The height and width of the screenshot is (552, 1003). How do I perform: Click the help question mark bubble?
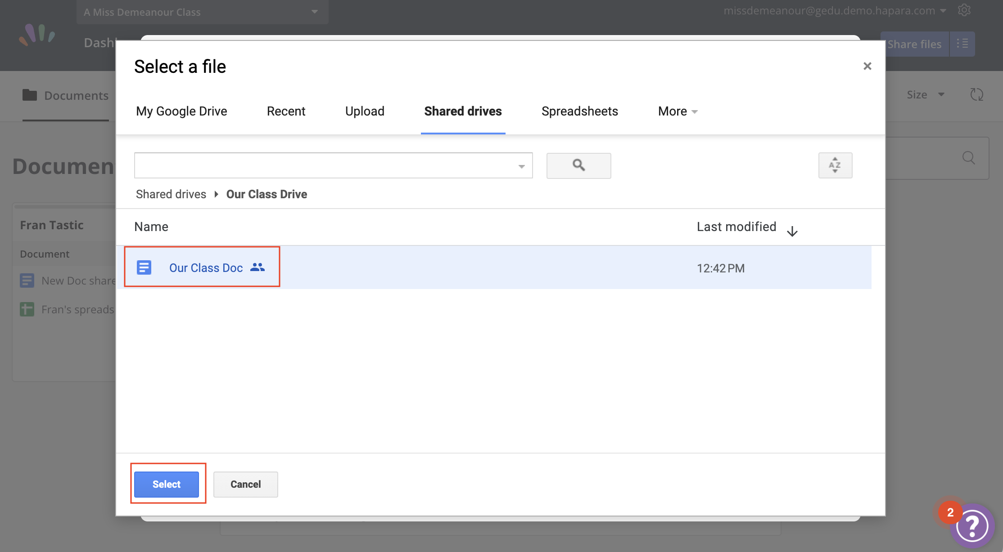coord(972,526)
